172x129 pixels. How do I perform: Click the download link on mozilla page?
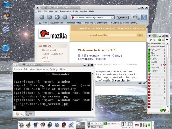[x=85, y=28]
